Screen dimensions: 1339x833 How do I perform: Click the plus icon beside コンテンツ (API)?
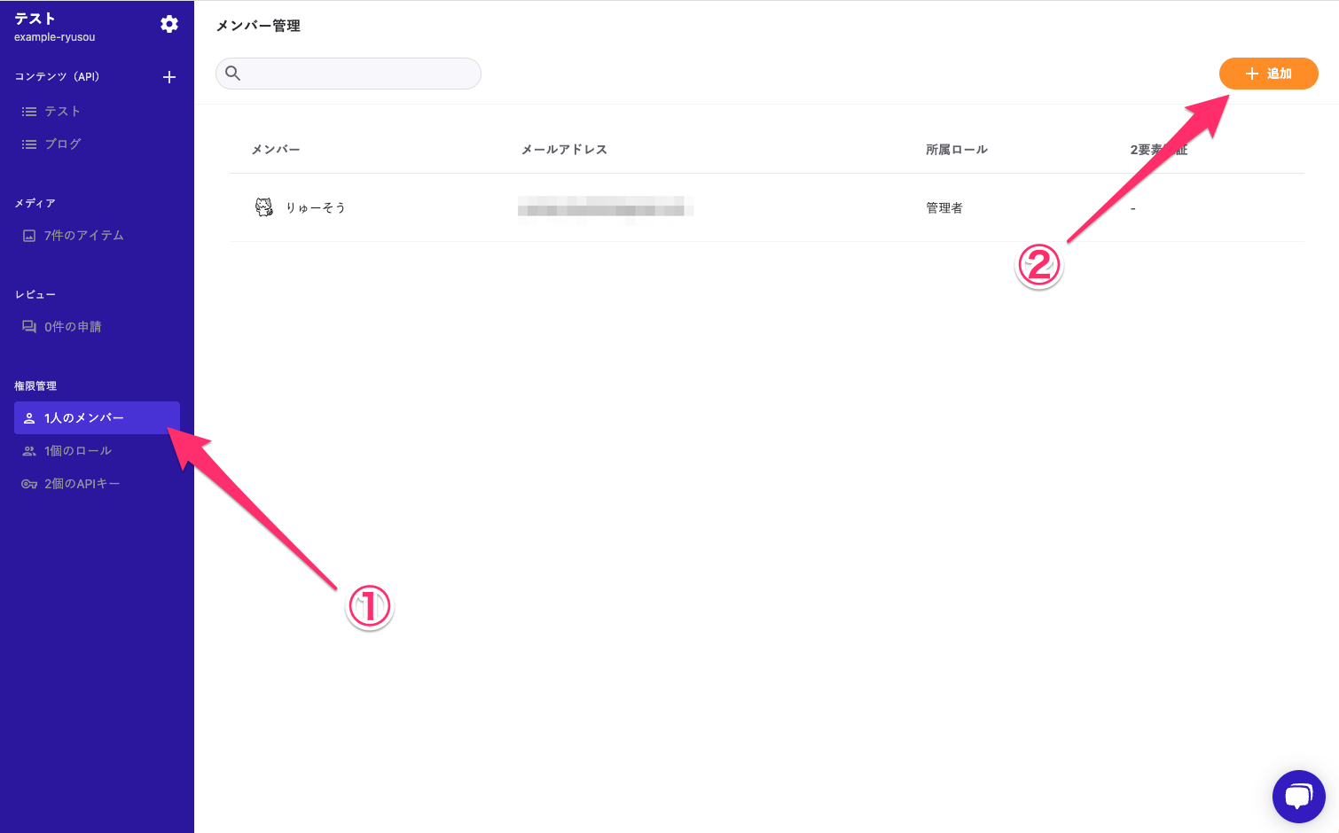(x=169, y=77)
